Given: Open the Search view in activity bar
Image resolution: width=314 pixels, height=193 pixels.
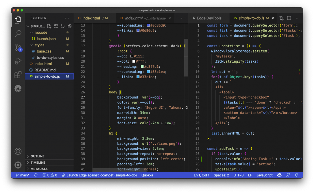Looking at the screenshot, I should click(x=18, y=34).
